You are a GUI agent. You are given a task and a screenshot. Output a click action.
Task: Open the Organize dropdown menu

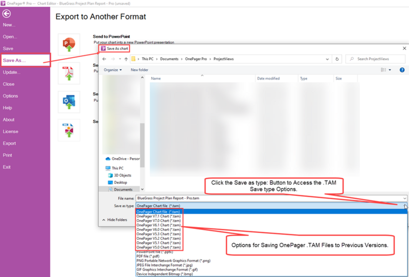[x=112, y=70]
